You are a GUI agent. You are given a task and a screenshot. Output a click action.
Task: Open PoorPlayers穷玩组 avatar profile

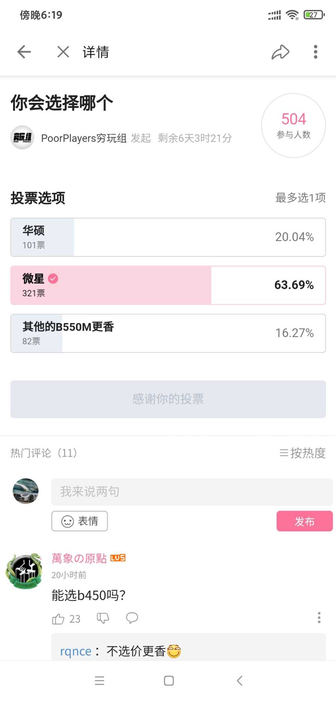22,138
